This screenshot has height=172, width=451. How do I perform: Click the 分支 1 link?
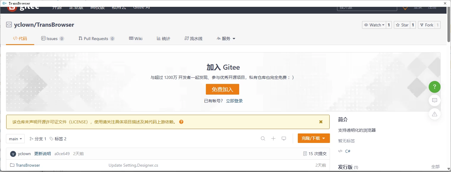(38, 139)
